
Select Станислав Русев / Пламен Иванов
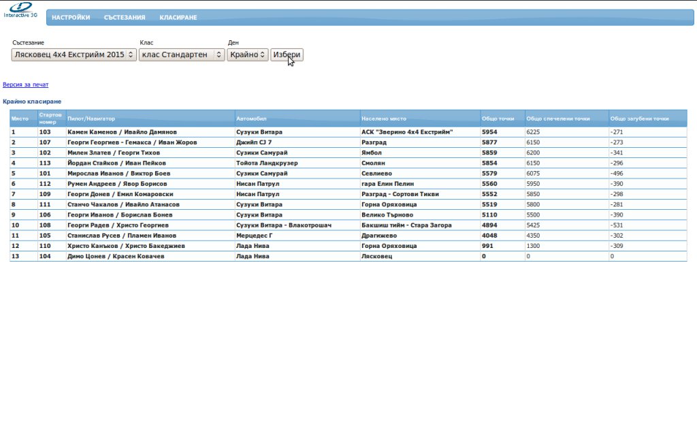(121, 236)
